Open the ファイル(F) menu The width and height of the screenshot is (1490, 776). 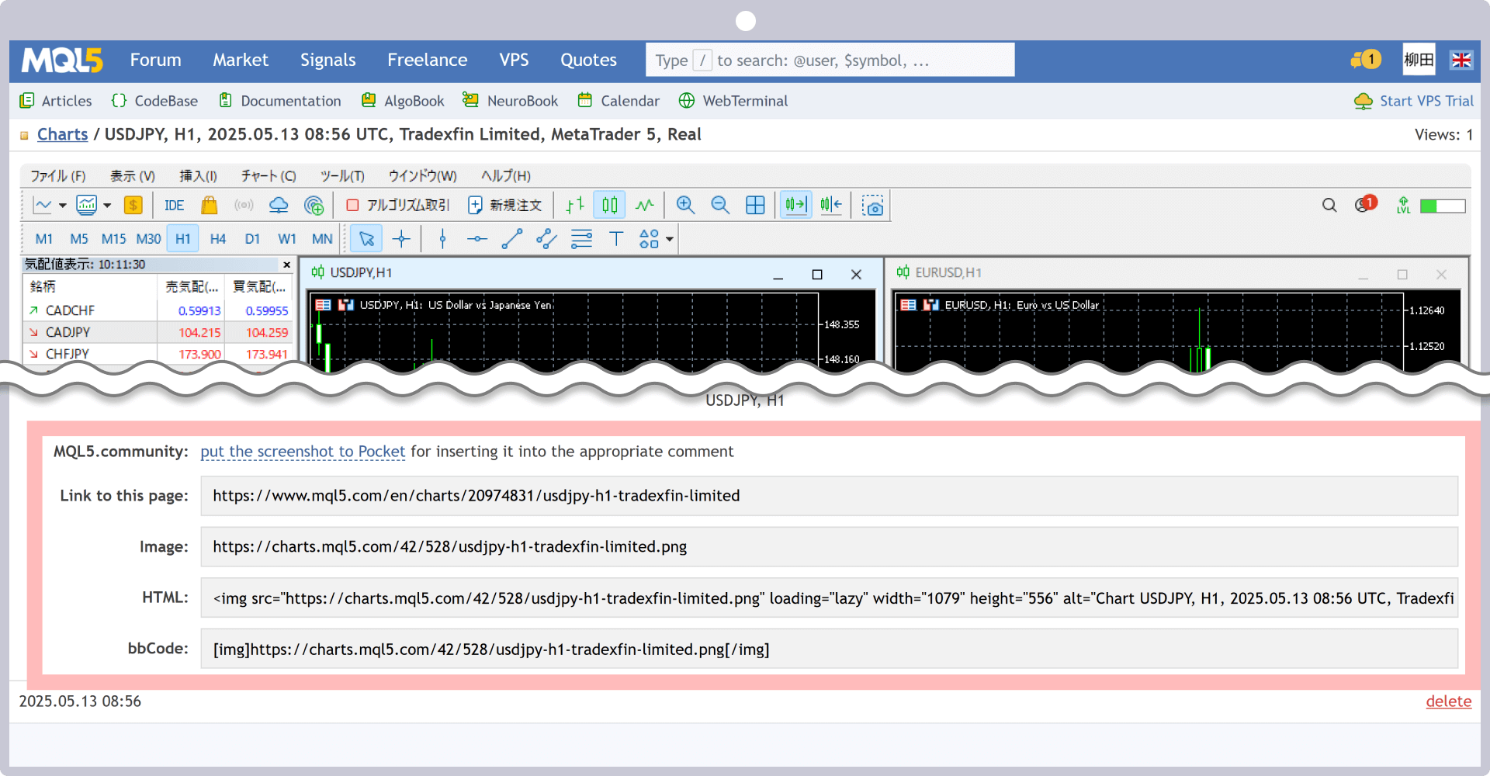click(x=57, y=176)
